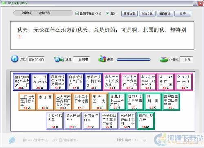Screen dimensions: 204x148
Task: Click the 33E radical key tile
Action: pos(58,82)
